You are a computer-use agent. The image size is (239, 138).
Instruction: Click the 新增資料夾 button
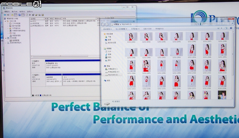pos(159,29)
